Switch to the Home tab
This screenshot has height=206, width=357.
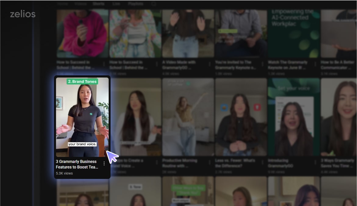[x=62, y=4]
